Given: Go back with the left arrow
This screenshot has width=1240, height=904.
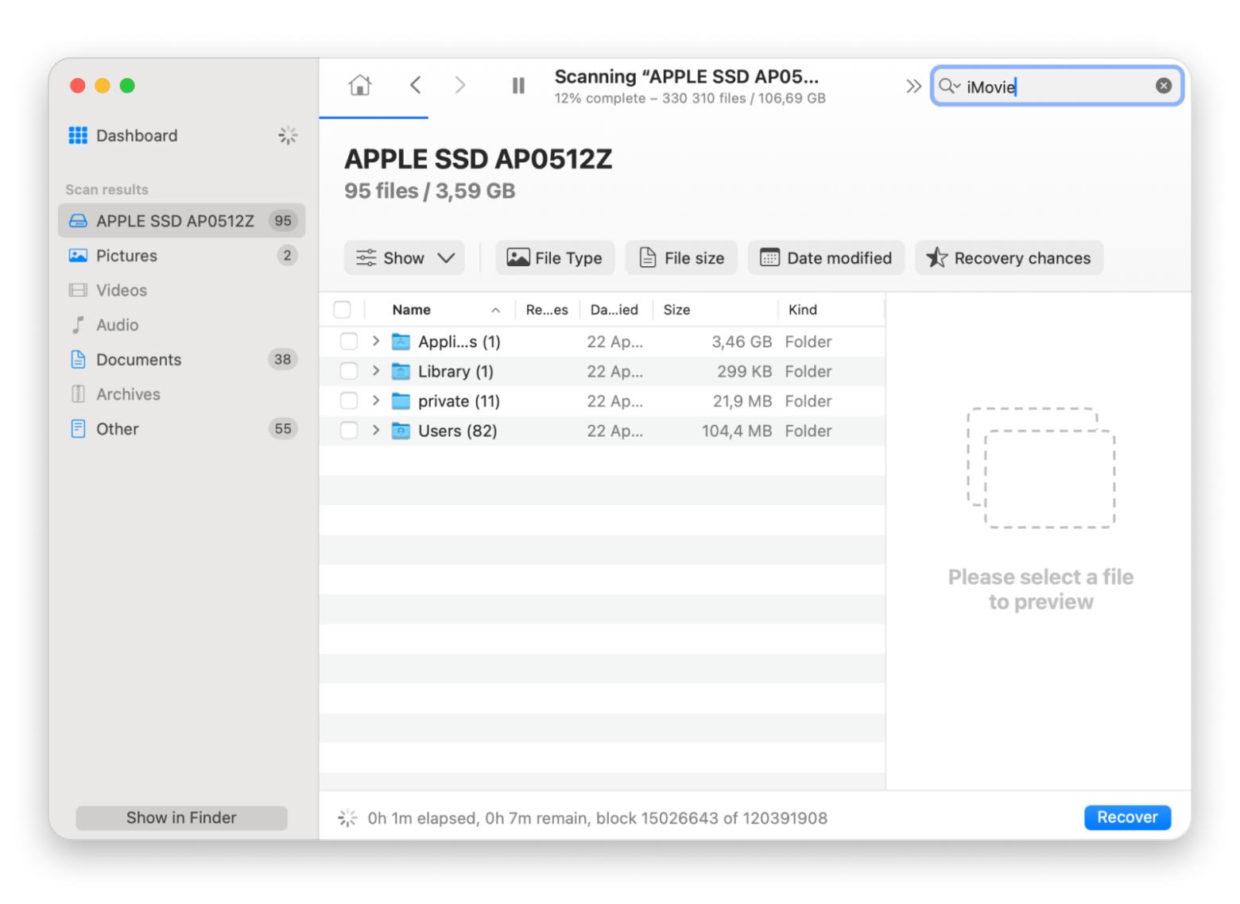Looking at the screenshot, I should coord(415,85).
